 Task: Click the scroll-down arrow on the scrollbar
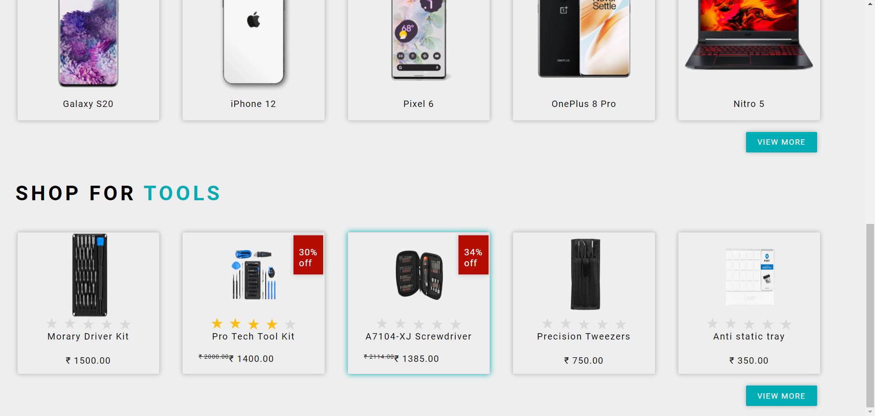pyautogui.click(x=870, y=412)
